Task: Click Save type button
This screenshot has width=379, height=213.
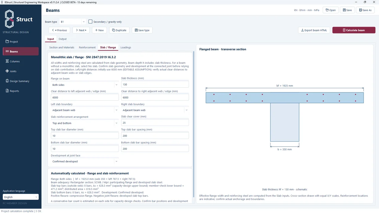Action: 142,30
